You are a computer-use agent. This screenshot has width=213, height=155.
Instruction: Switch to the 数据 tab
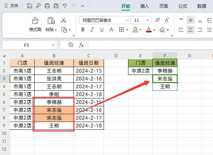202,6
